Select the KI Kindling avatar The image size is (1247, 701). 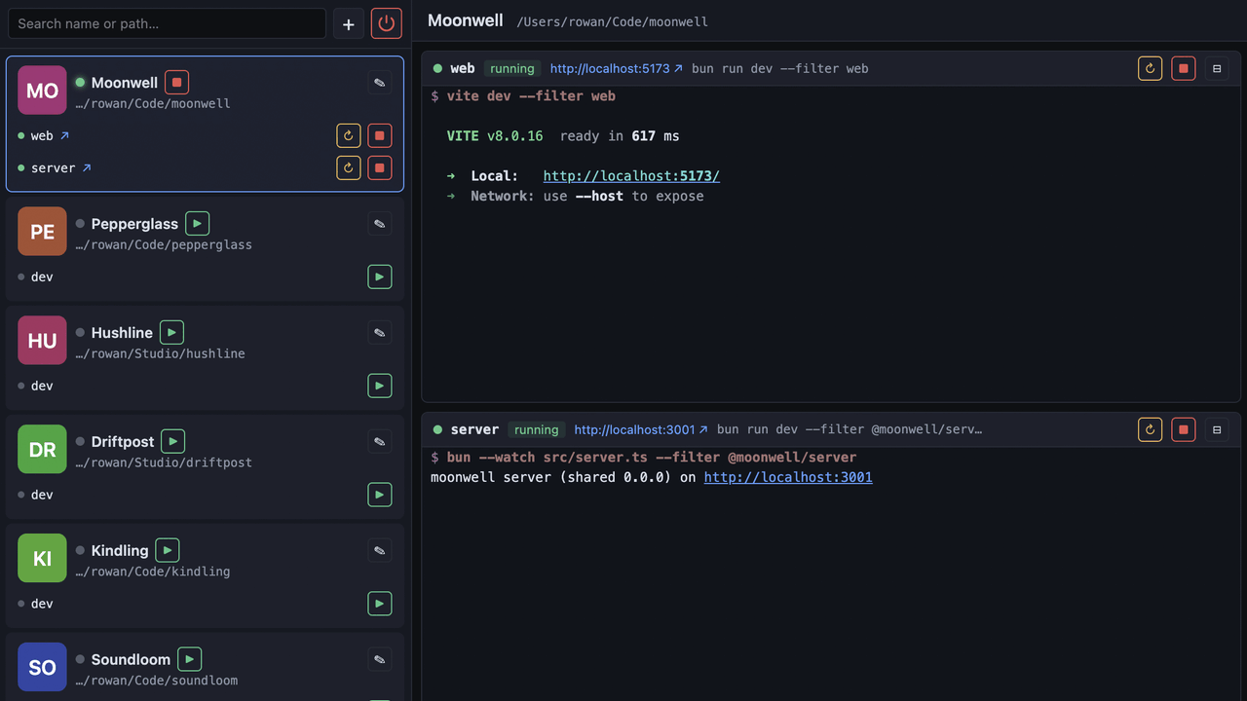point(42,559)
